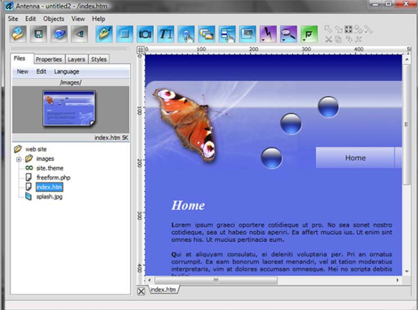Select the butterfly image on canvas
The image size is (418, 310).
(x=185, y=125)
